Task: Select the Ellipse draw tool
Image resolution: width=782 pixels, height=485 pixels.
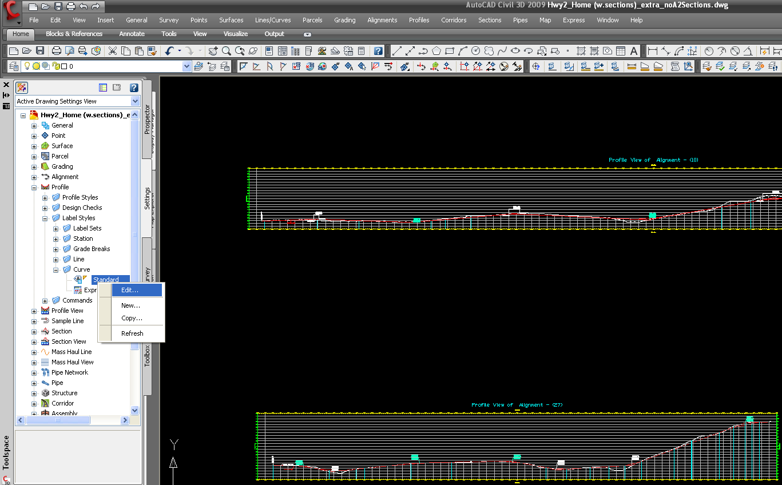Action: [516, 51]
